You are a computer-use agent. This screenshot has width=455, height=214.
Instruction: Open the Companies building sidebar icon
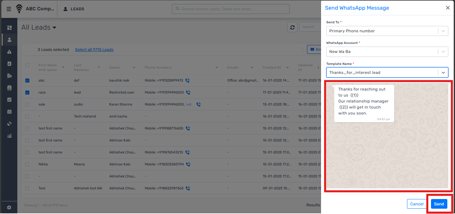(9, 76)
